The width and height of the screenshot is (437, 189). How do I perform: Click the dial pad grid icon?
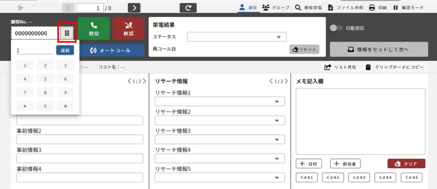[x=67, y=33]
